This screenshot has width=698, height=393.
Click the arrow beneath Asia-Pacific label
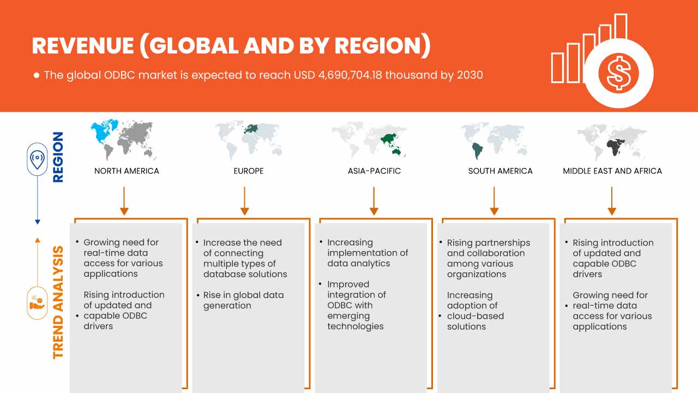point(374,201)
